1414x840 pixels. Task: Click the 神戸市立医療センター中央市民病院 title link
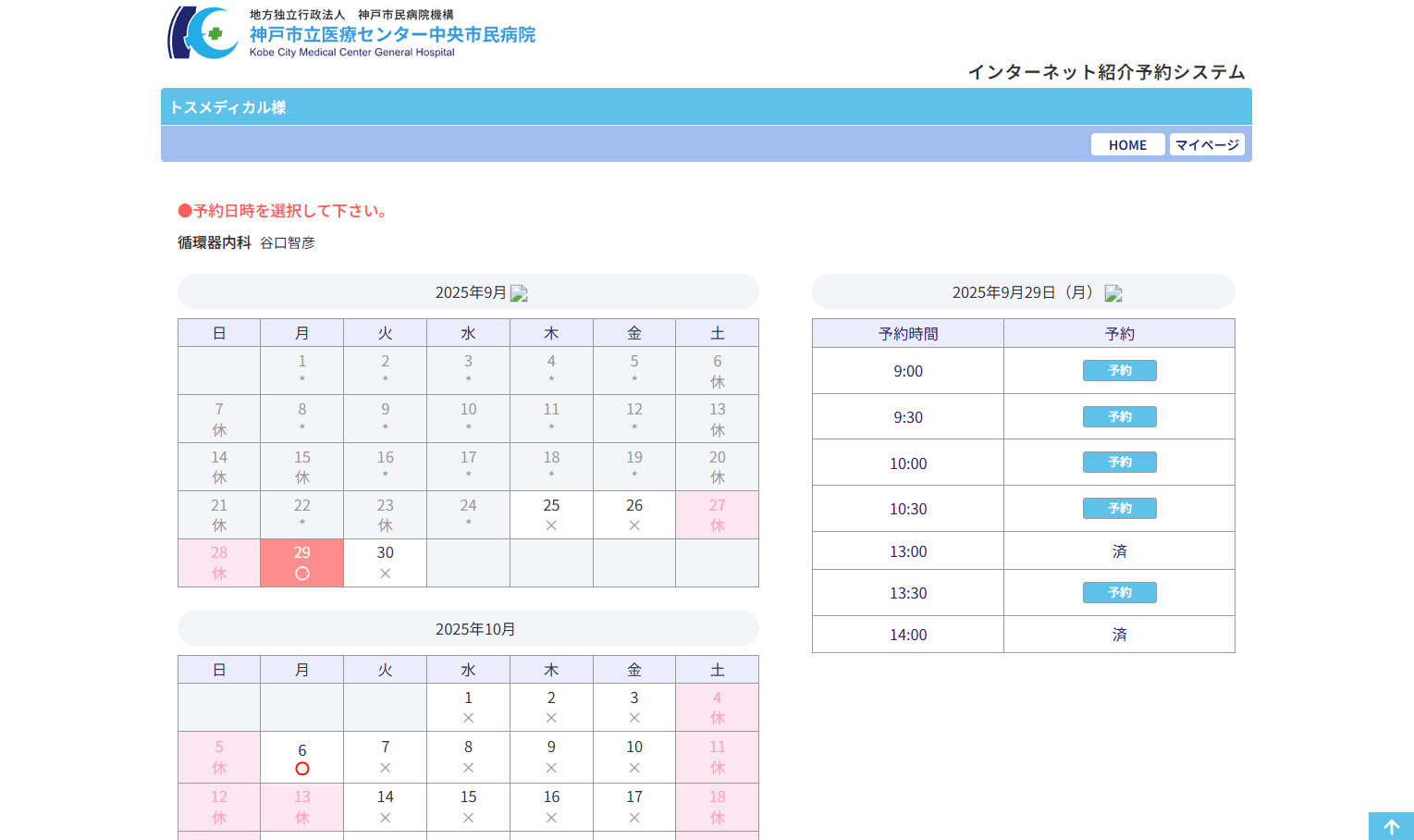[x=392, y=35]
